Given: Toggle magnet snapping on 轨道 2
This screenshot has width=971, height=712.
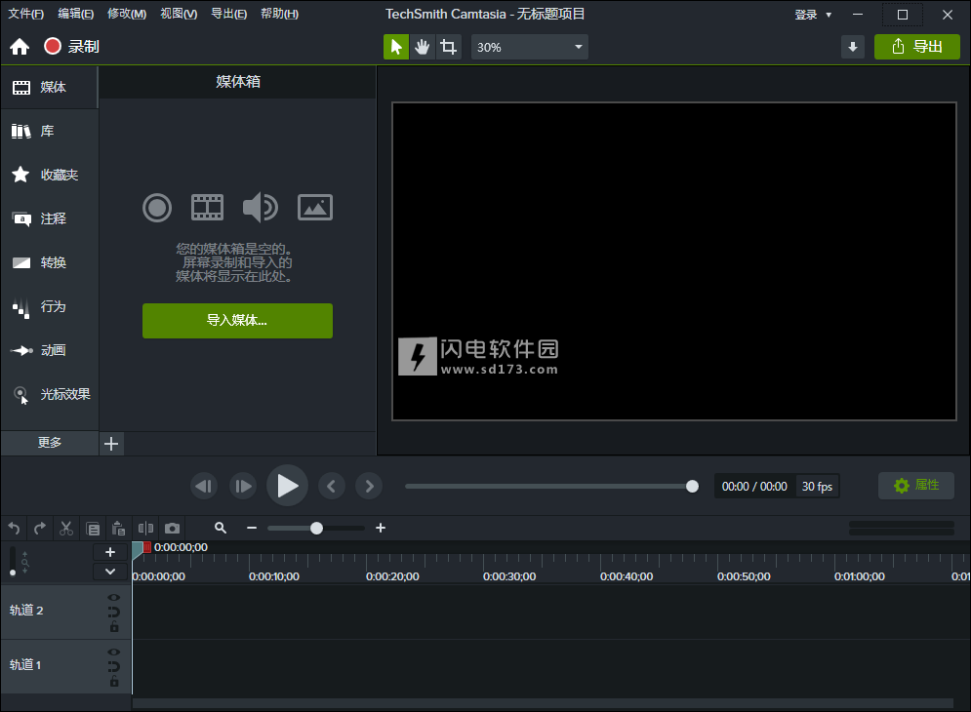Looking at the screenshot, I should point(114,612).
